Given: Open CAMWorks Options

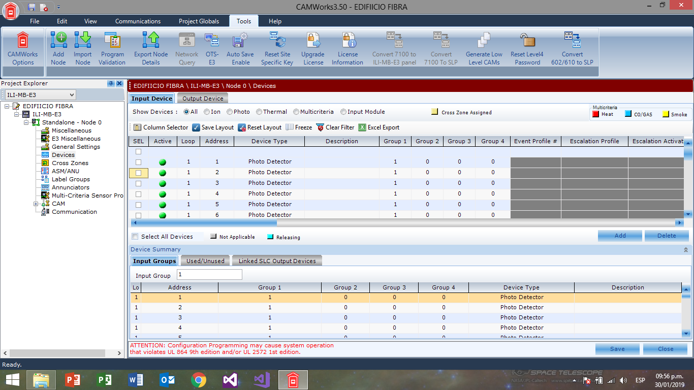Looking at the screenshot, I should click(x=22, y=48).
